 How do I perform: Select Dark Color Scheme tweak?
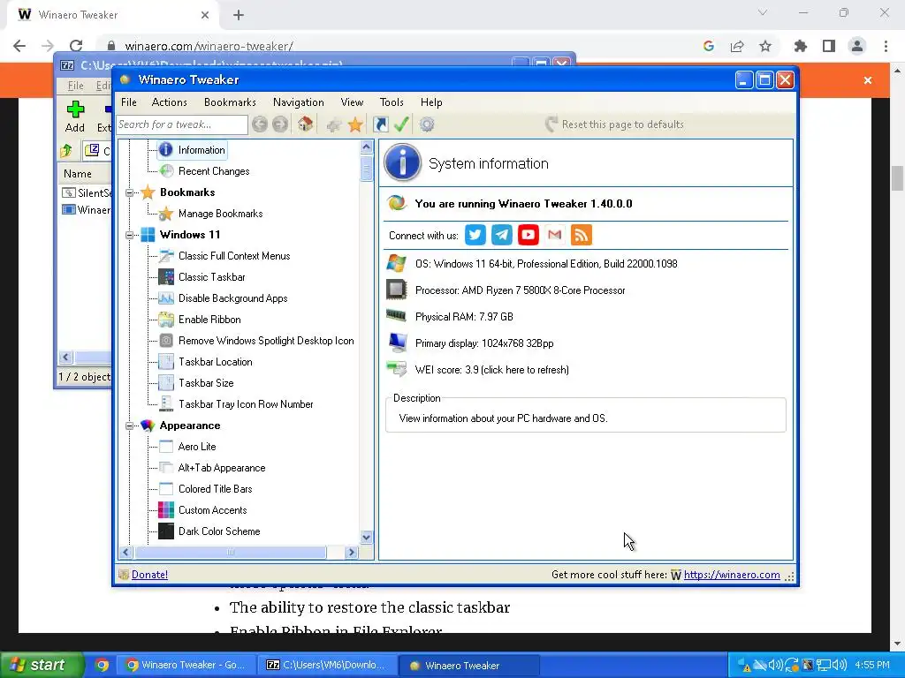coord(219,531)
